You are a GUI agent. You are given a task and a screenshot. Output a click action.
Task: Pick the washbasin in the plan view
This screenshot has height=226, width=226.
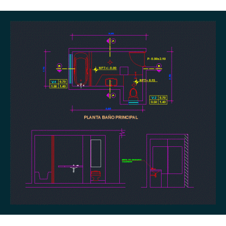click(x=111, y=82)
